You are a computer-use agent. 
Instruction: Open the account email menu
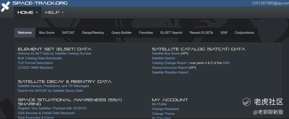pyautogui.click(x=270, y=3)
